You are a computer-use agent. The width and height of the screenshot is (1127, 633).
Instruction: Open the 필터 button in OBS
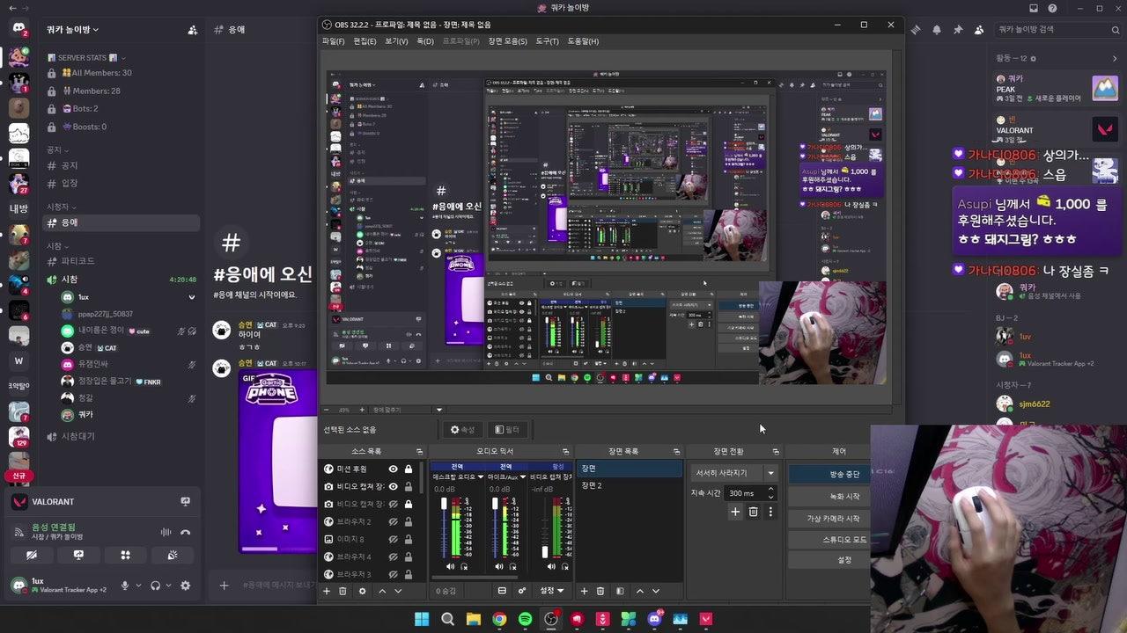coord(507,429)
